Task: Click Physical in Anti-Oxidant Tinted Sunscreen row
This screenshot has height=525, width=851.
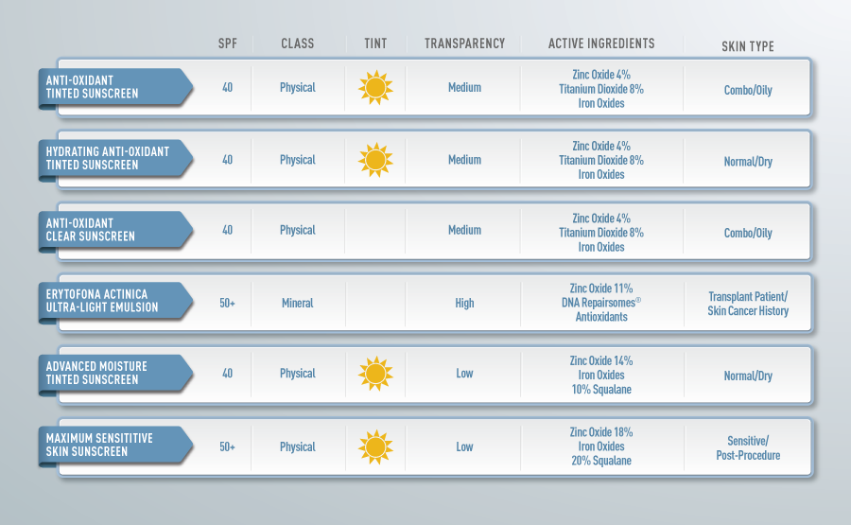Action: (x=298, y=87)
